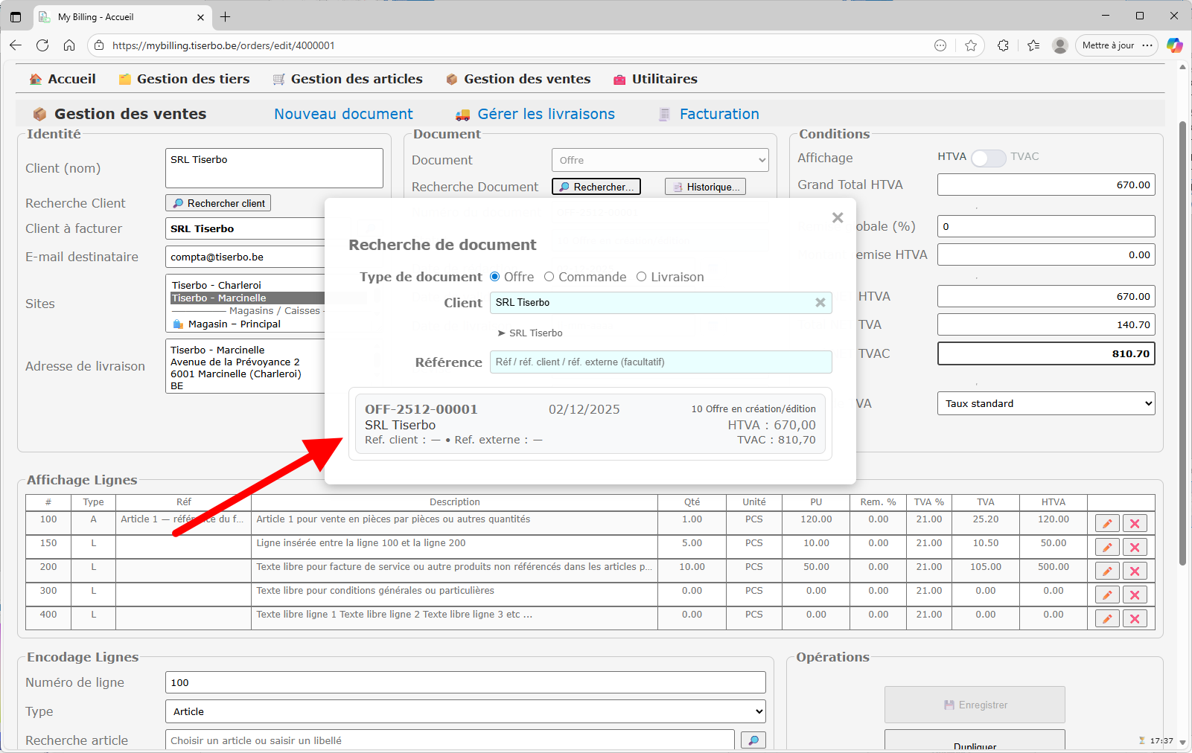Viewport: 1192px width, 753px height.
Task: Select the Livraison radio button
Action: pyautogui.click(x=641, y=277)
